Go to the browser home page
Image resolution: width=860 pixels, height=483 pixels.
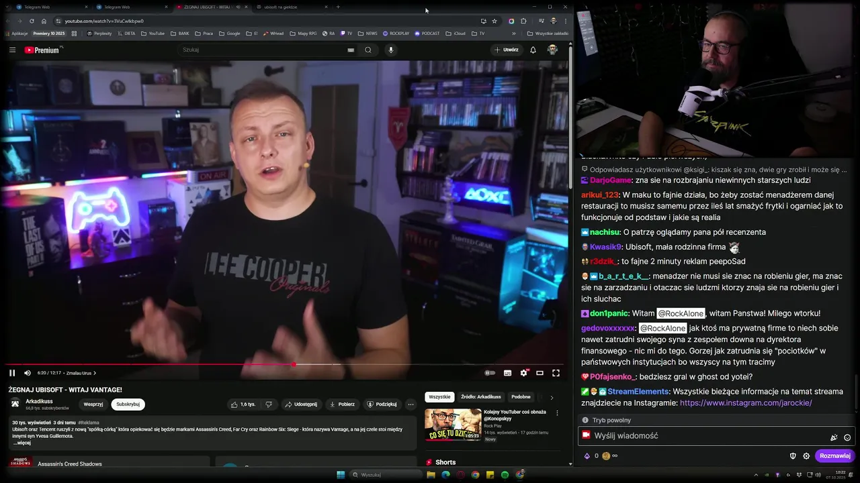44,21
